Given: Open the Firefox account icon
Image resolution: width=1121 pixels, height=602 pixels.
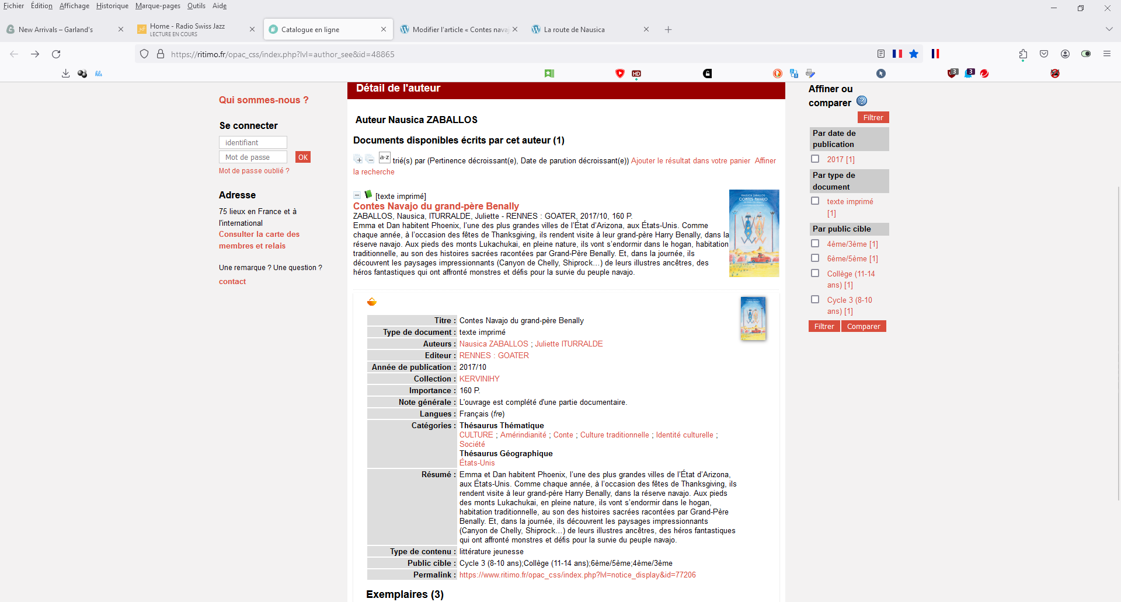Looking at the screenshot, I should (x=1065, y=54).
